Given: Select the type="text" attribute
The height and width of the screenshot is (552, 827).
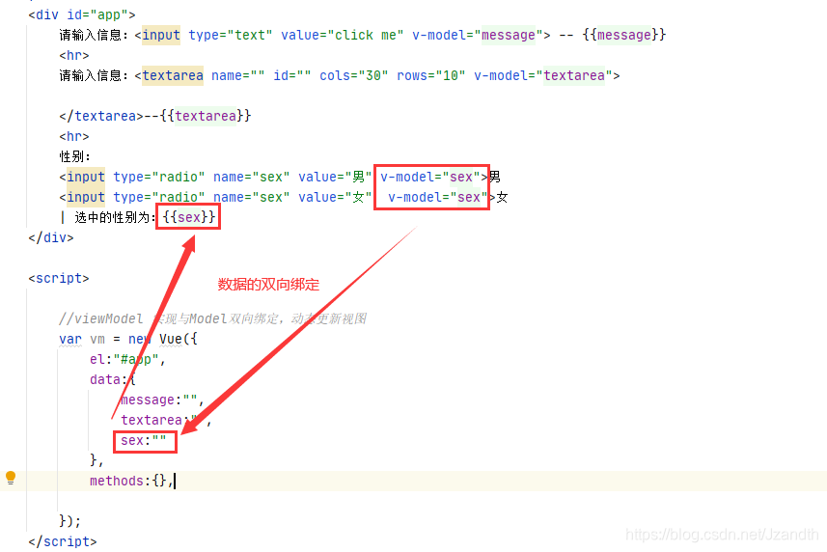Looking at the screenshot, I should click(x=231, y=36).
